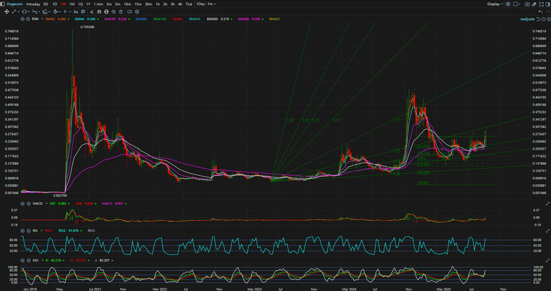
Task: Select the 1W weekly timeframe
Action: (x=63, y=4)
